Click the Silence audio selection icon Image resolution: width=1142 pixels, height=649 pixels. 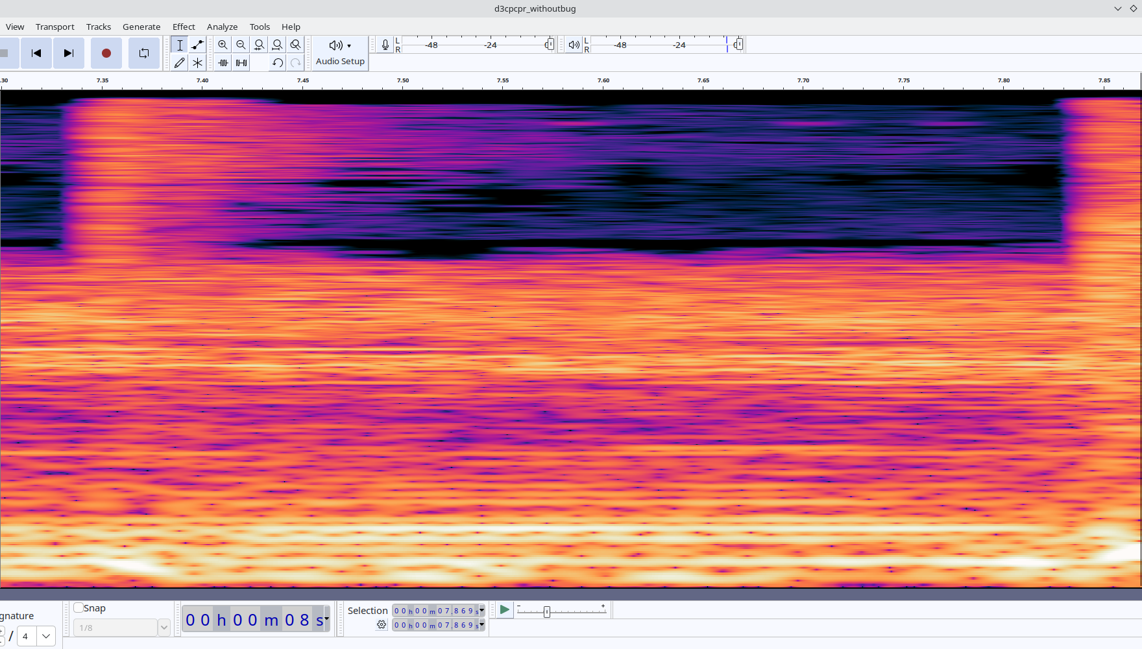pos(241,63)
